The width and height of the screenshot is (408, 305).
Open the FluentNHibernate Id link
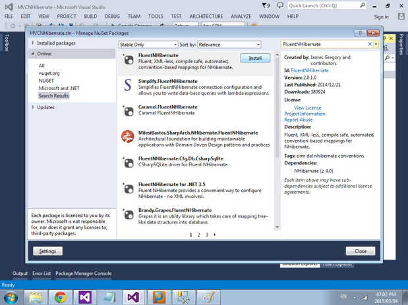[x=310, y=70]
